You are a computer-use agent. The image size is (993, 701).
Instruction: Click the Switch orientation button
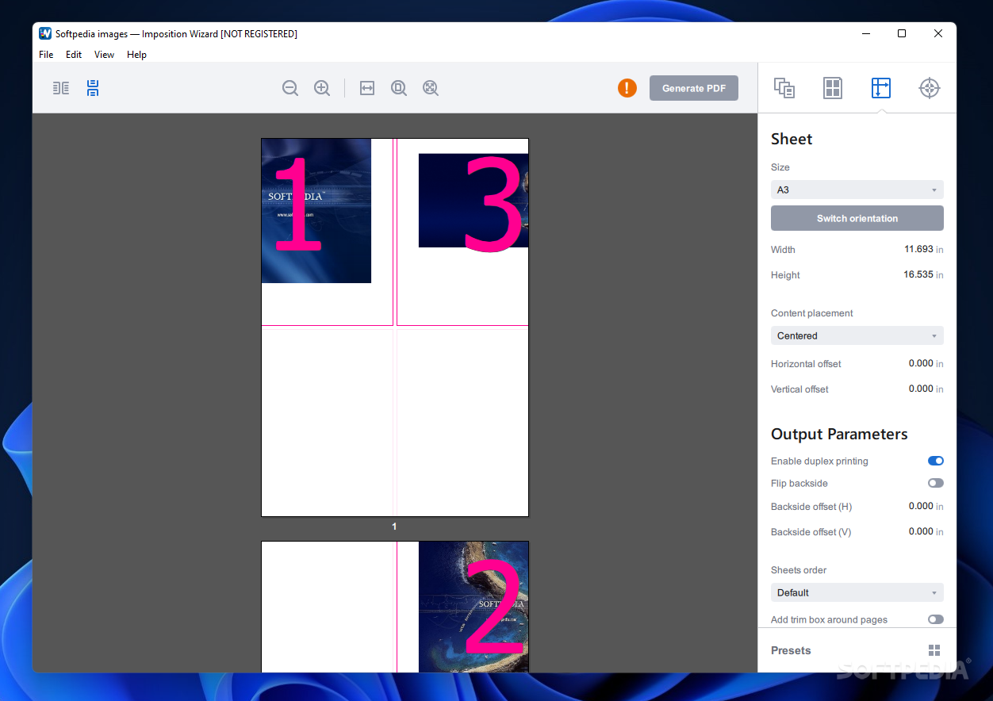coord(857,218)
